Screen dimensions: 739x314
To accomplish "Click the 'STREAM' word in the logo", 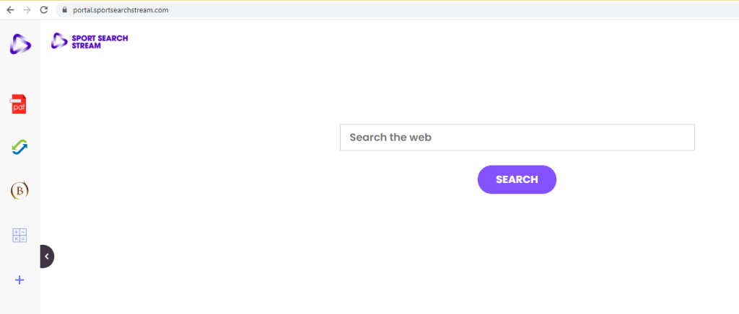I will [x=86, y=46].
